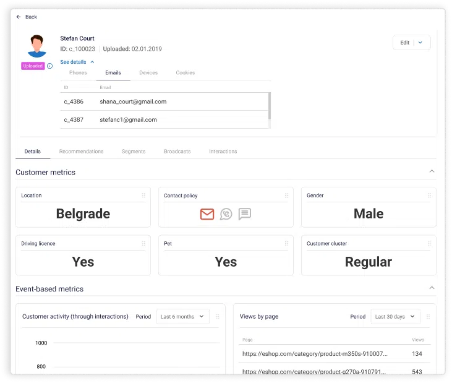Grab the Pet card drag handle
This screenshot has height=383, width=452.
click(287, 244)
